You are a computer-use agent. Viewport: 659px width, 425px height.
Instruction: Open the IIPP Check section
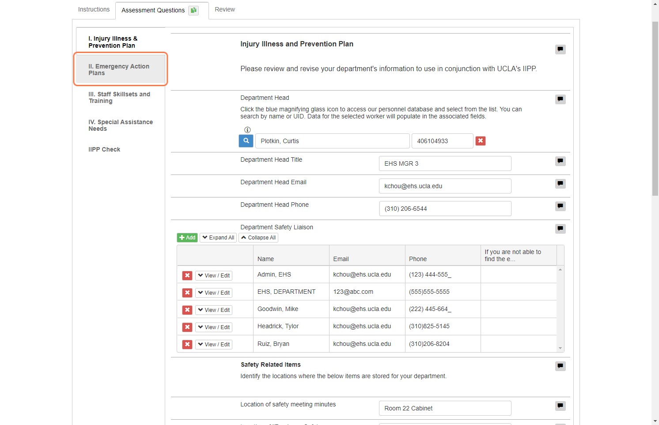point(104,149)
